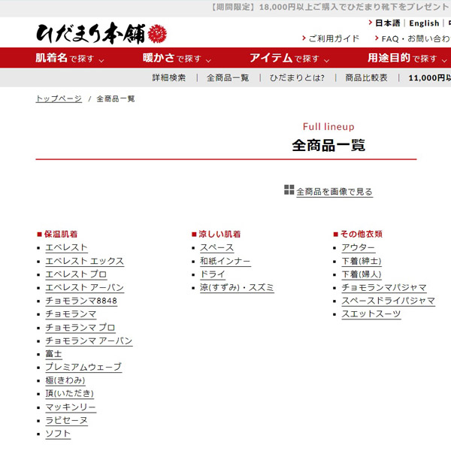This screenshot has width=451, height=451.
Task: Open スペース under 涼しい肌着
Action: pos(217,247)
